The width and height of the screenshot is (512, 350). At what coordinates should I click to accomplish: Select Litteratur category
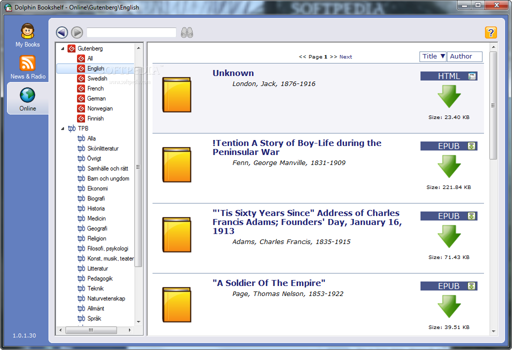pos(97,268)
